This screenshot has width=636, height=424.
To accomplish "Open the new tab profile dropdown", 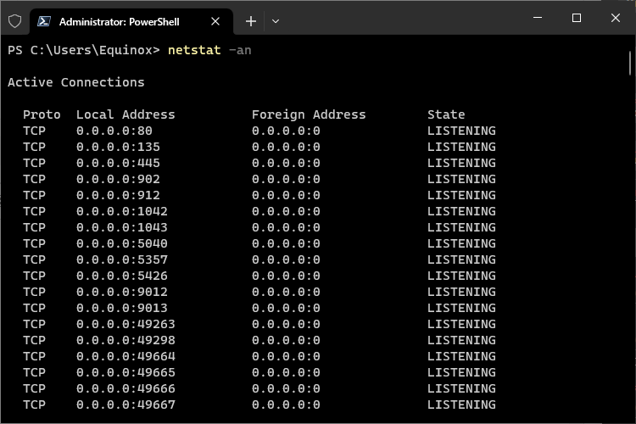I will [x=276, y=21].
